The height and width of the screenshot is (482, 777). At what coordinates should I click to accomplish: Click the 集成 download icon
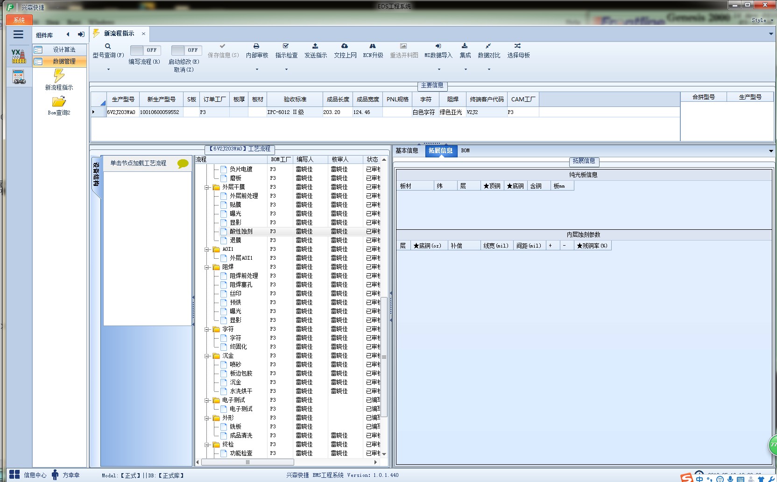[465, 46]
